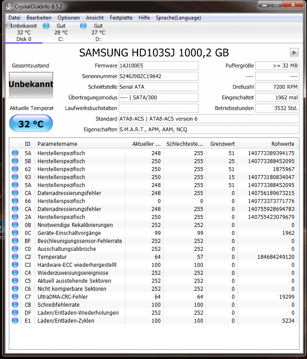Click the CrystalDiskInfo title bar icon
The image size is (307, 359).
[x=9, y=7]
